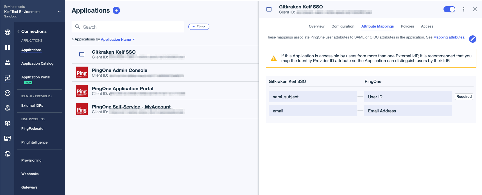Open Webhooks in the menu
The width and height of the screenshot is (482, 195).
30,174
